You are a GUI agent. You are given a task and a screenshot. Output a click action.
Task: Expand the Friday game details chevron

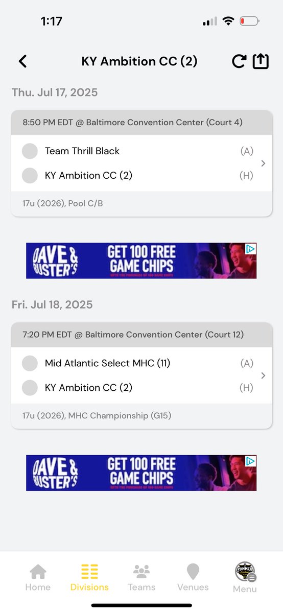(263, 375)
